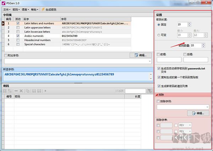
Task: Click the scroll up arrow in 所选字符 box
Action: (x=151, y=74)
